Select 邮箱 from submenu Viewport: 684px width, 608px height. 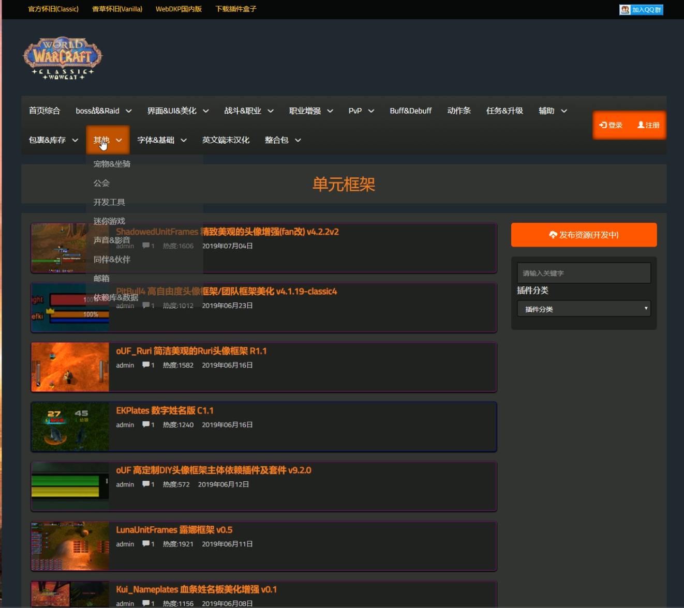[x=101, y=279]
